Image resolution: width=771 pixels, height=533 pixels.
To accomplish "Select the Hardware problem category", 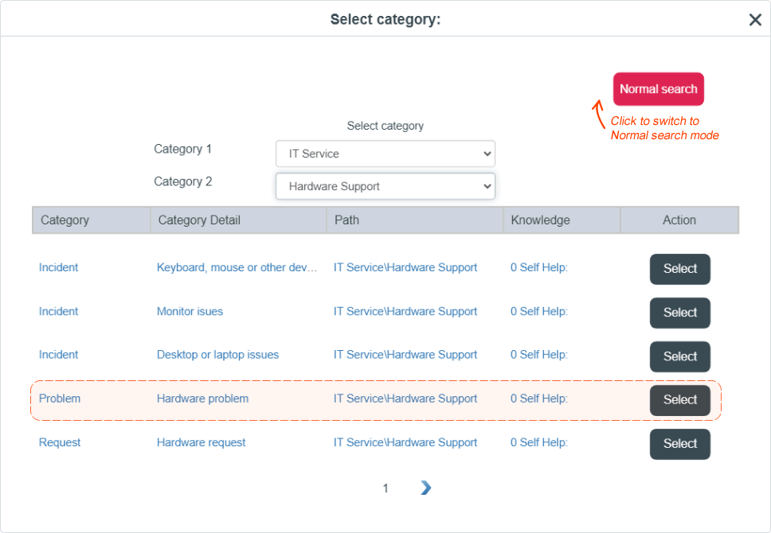I will (680, 400).
